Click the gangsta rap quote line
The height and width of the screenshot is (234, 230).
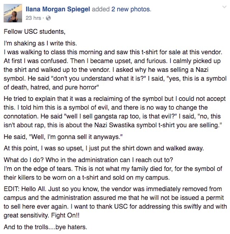tap(112, 116)
